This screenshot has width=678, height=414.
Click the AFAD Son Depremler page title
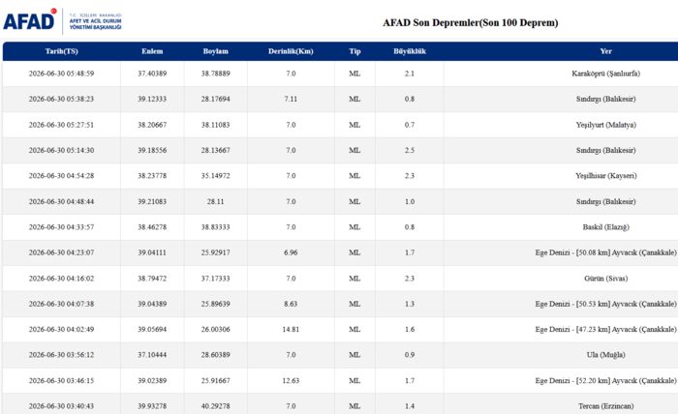pyautogui.click(x=470, y=23)
